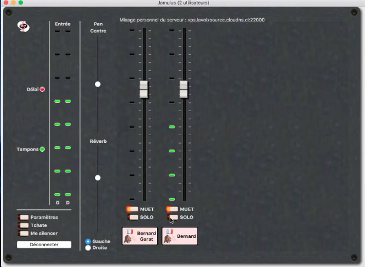The image size is (365, 267).
Task: Click the Bernard Garat name tag
Action: 140,236
